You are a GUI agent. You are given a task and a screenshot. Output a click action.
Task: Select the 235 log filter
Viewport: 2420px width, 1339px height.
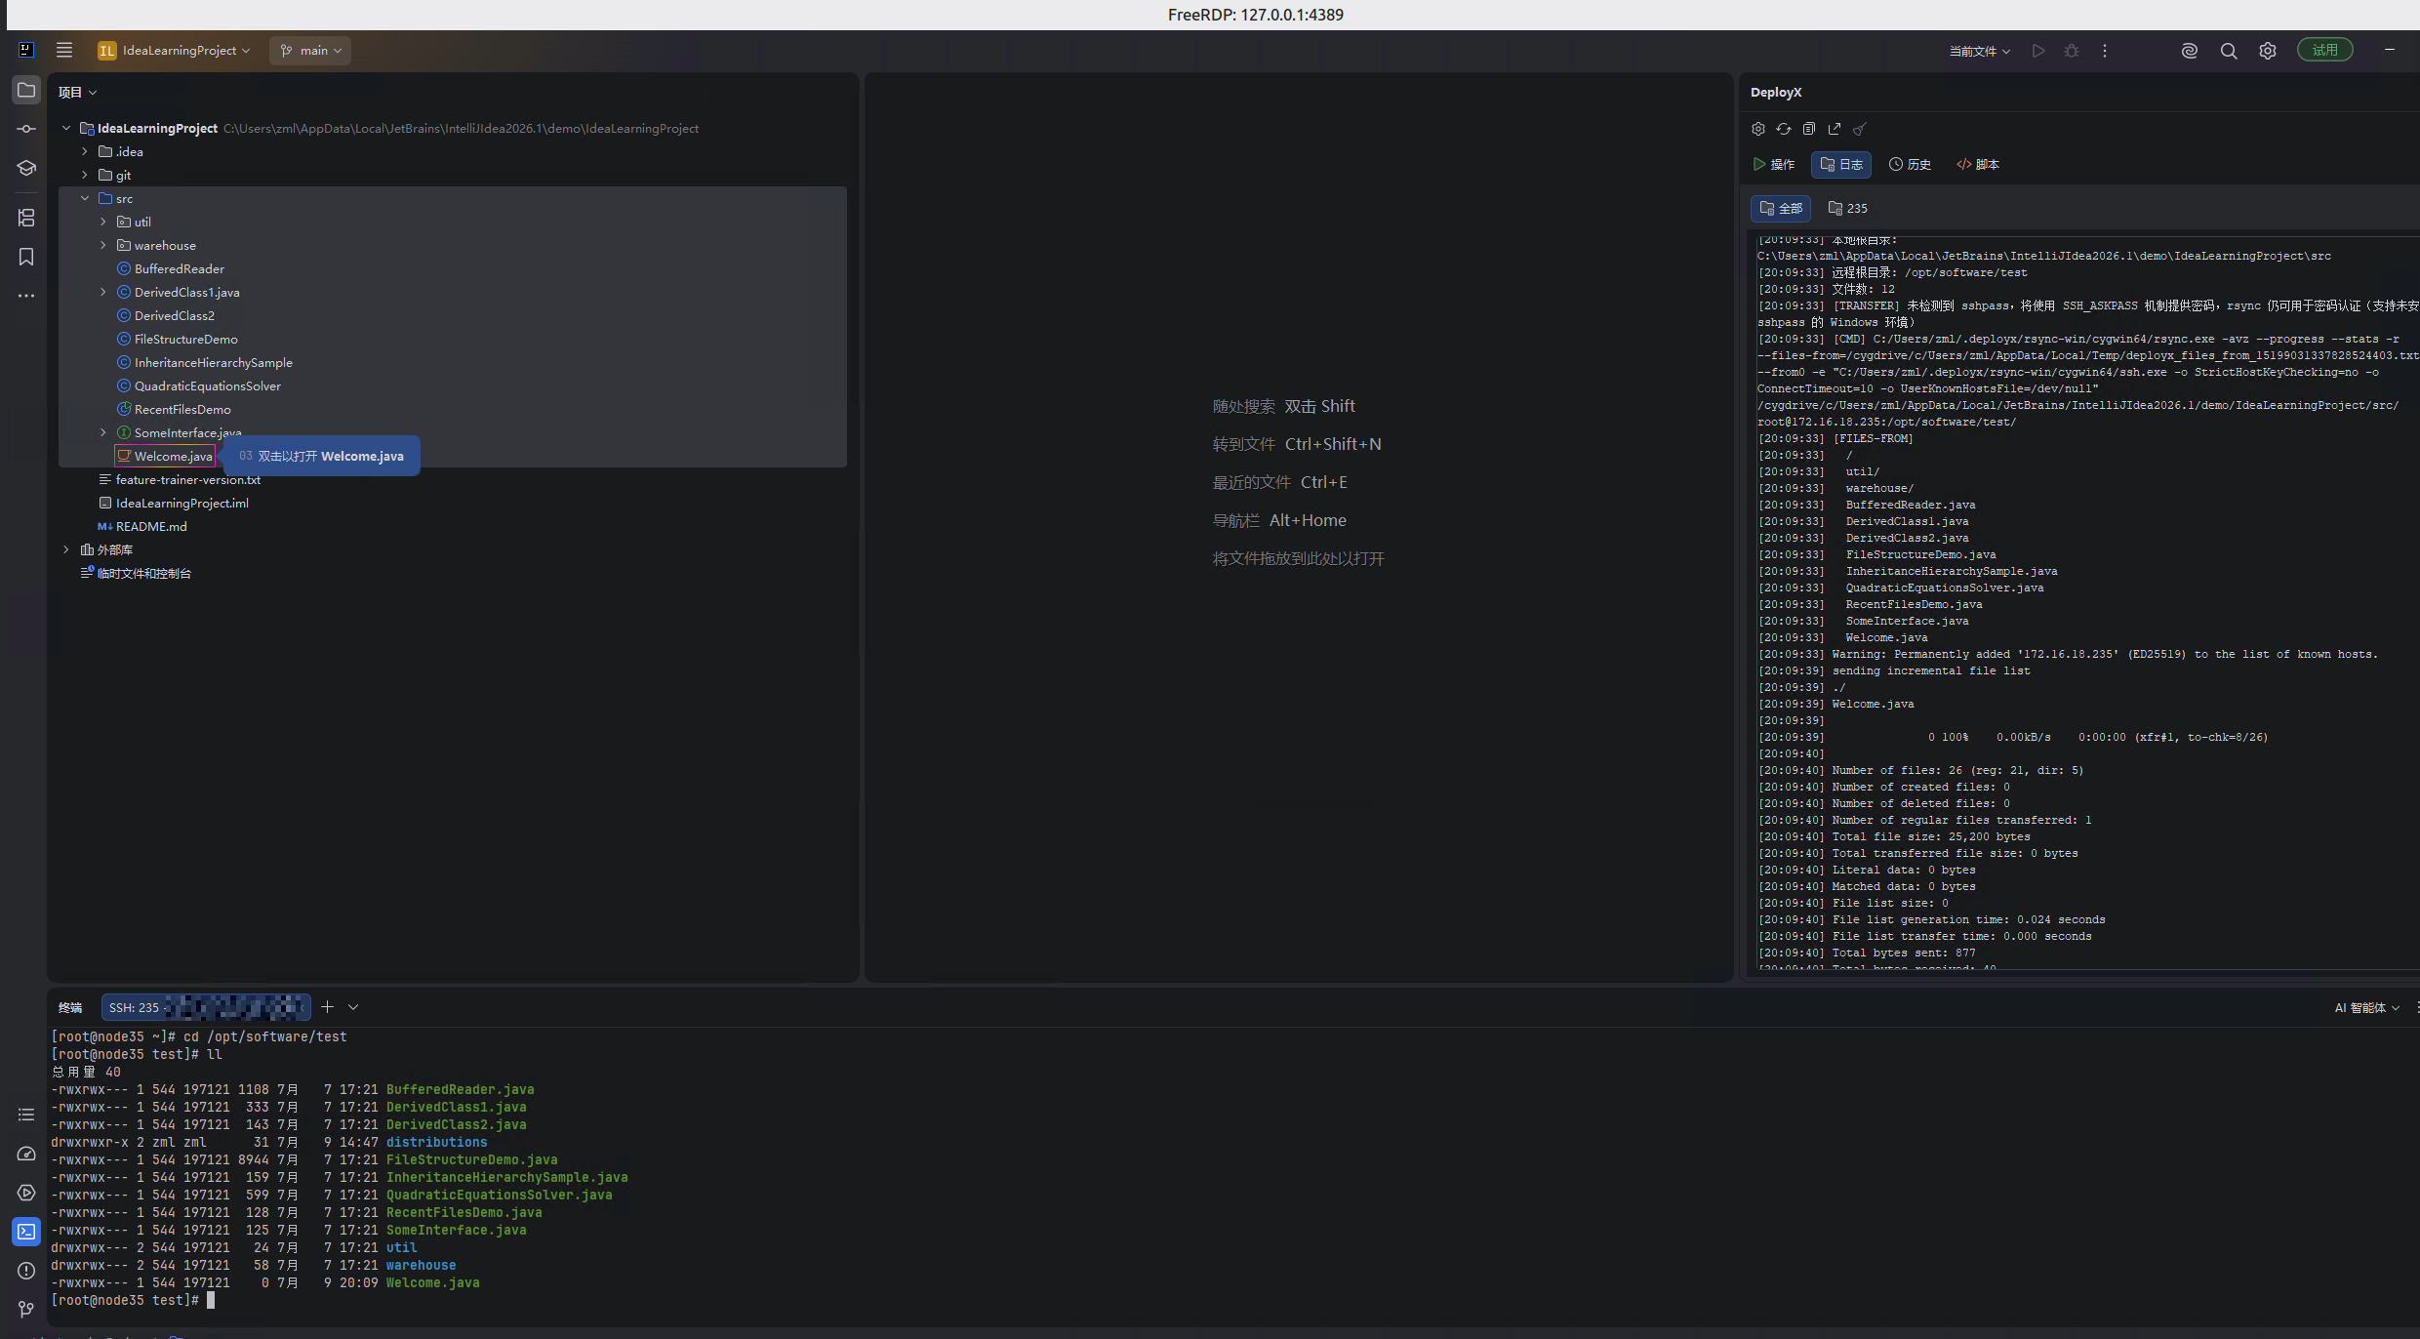[1847, 208]
